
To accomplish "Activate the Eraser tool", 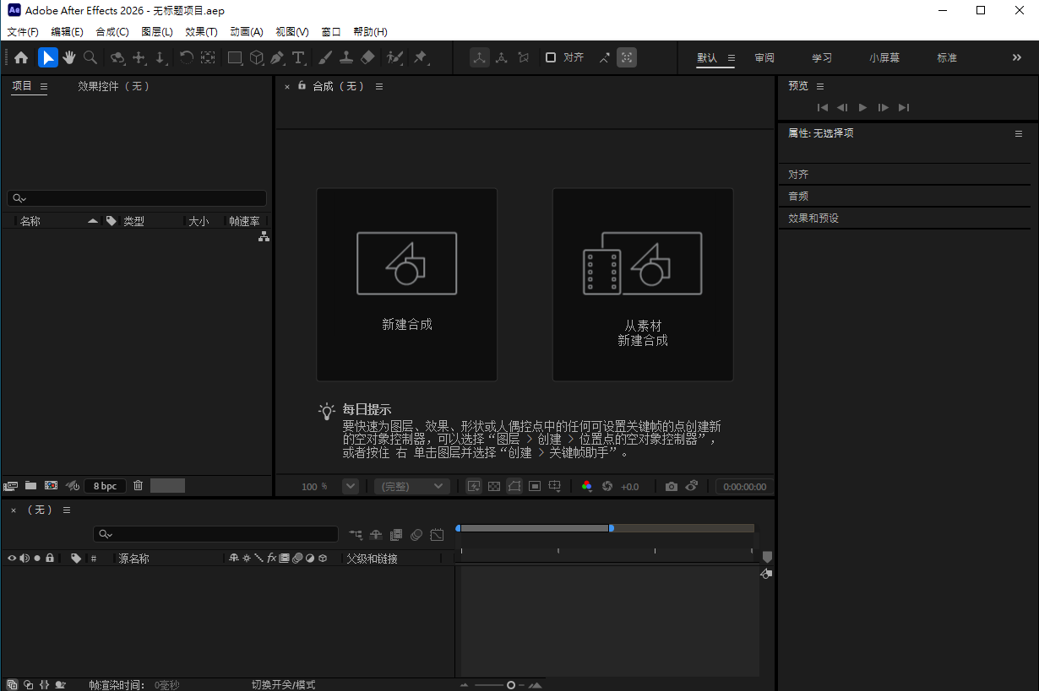I will pos(367,57).
